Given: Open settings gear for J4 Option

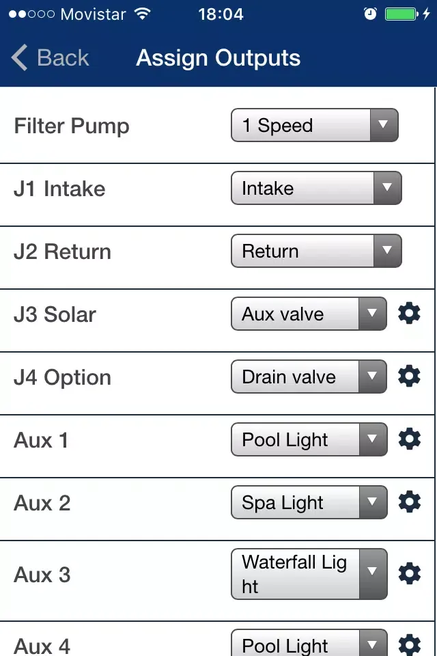Looking at the screenshot, I should point(409,377).
